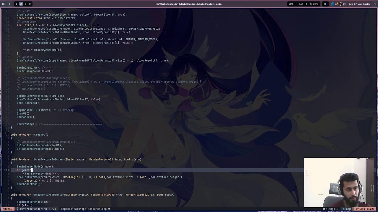
Task: Click the sun weather icon
Action: (311, 4)
